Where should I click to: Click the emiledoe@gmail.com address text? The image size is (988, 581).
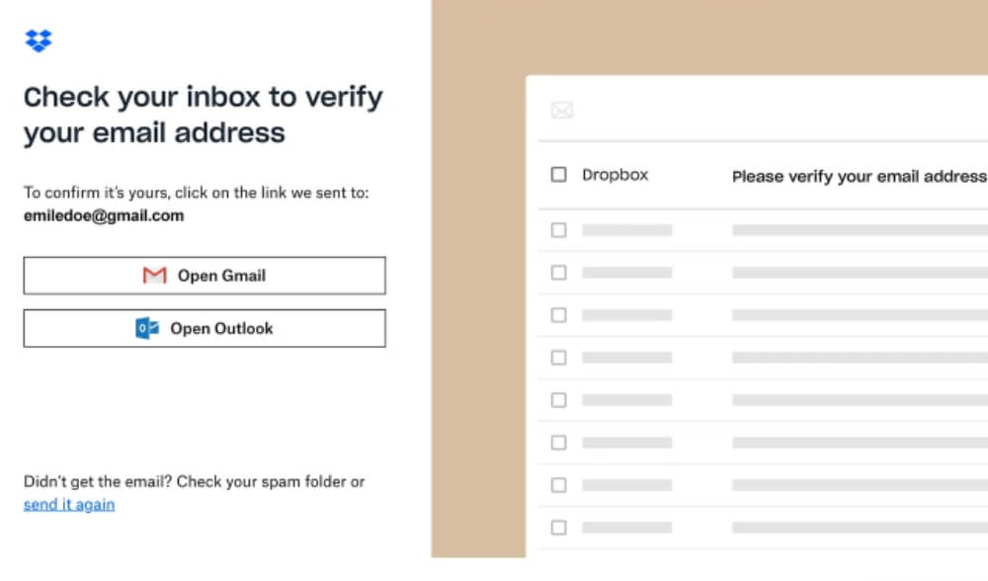pos(104,215)
